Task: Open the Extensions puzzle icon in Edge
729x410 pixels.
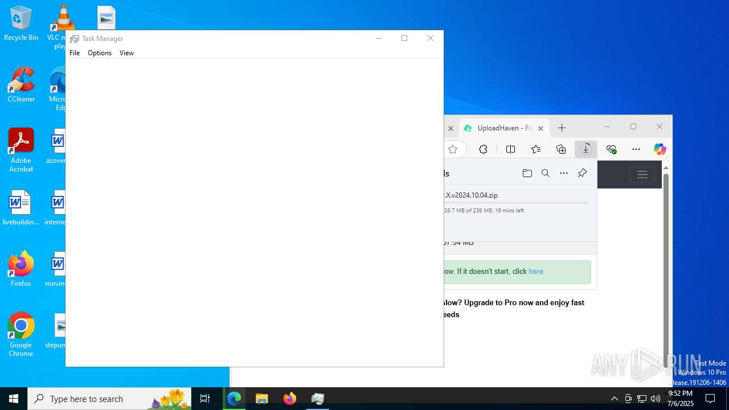Action: 483,149
